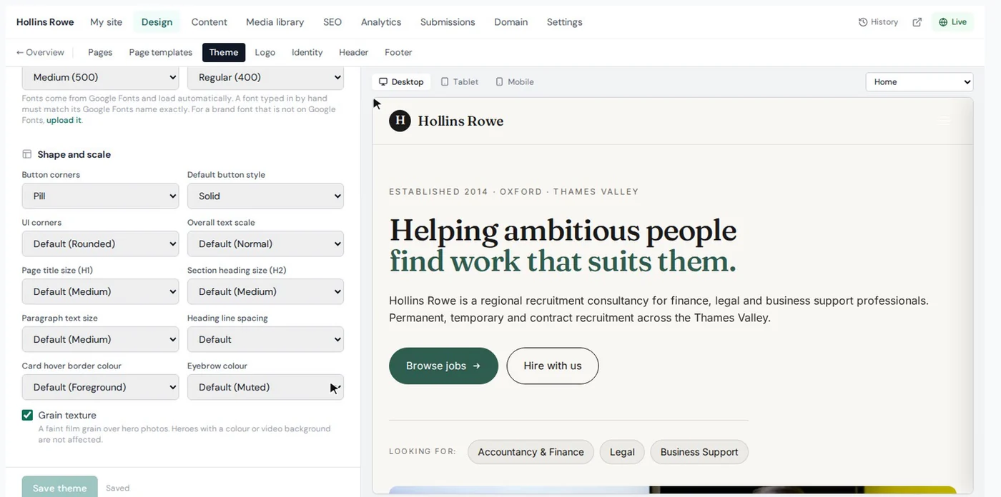Click the 'upload it' font link

64,120
